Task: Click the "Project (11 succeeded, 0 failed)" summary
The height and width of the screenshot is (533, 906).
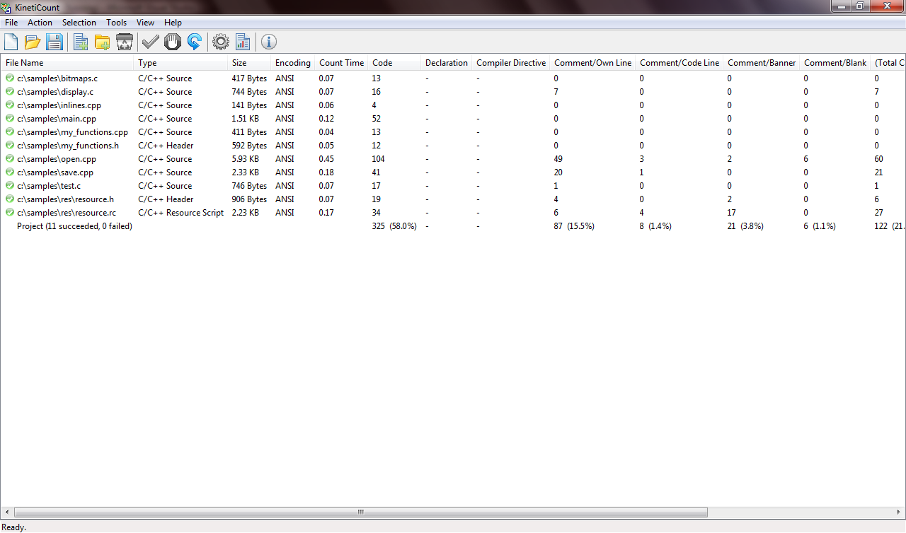Action: [x=74, y=226]
